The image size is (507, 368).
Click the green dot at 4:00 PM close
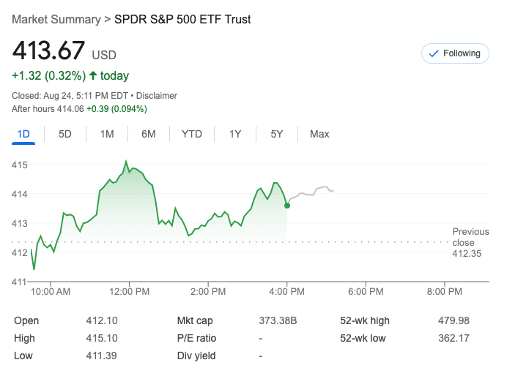pos(286,206)
